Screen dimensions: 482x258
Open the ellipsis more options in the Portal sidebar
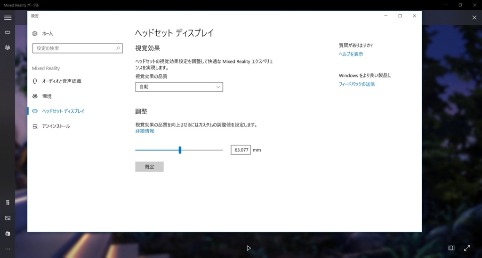(x=8, y=249)
